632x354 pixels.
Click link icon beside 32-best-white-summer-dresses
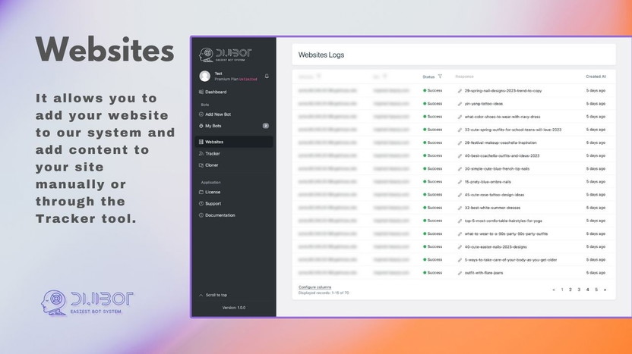click(x=460, y=208)
